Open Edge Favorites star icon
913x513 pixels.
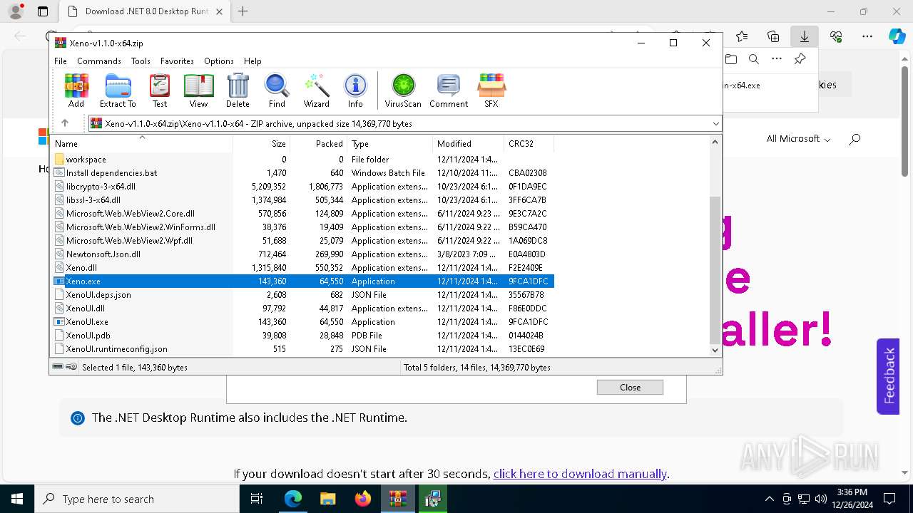(x=742, y=36)
